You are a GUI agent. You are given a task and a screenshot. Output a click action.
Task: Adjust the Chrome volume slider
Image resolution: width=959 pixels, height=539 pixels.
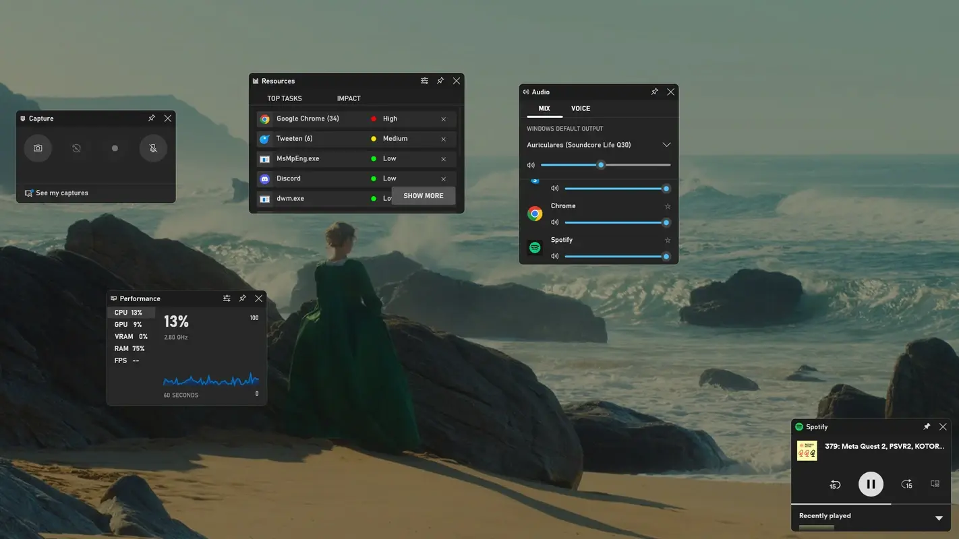point(616,222)
